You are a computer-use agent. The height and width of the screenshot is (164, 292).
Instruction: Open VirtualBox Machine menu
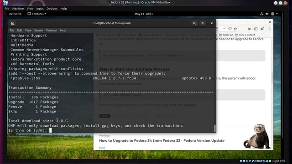click(x=18, y=9)
